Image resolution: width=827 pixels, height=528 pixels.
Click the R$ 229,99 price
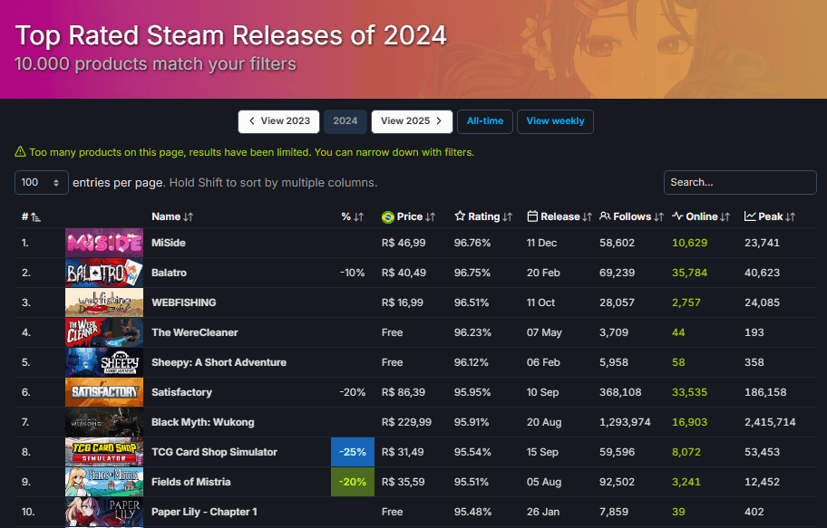pyautogui.click(x=406, y=422)
